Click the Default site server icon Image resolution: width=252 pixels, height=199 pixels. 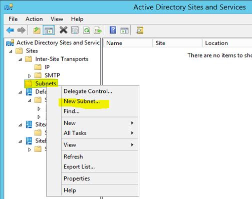[x=29, y=91]
